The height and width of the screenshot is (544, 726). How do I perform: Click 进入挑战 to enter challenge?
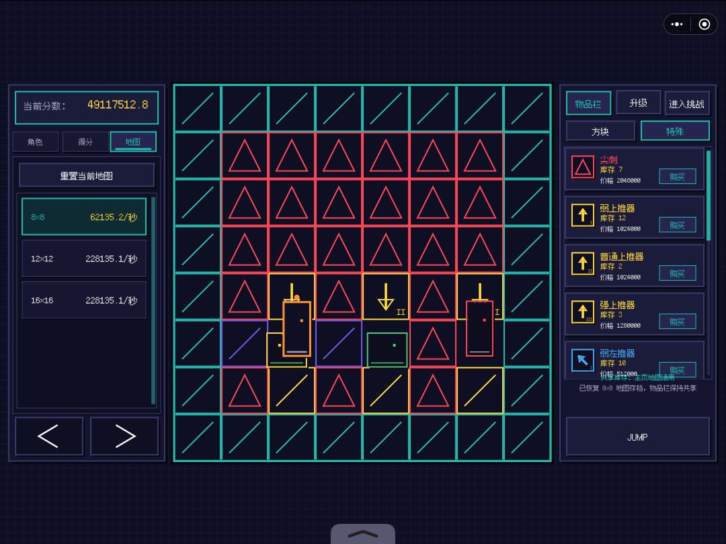click(686, 103)
